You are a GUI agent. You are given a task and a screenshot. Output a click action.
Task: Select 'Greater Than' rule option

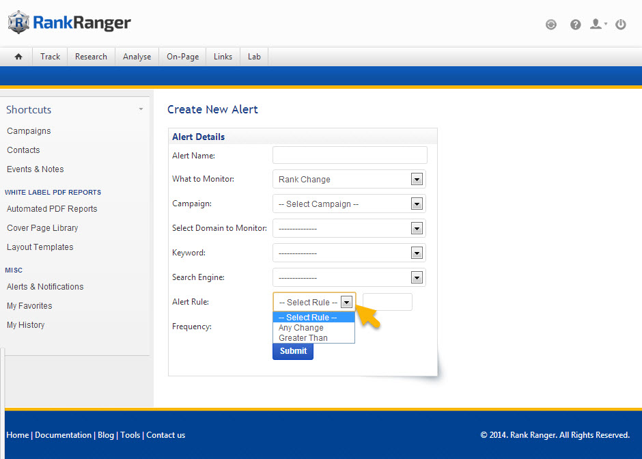tap(303, 338)
